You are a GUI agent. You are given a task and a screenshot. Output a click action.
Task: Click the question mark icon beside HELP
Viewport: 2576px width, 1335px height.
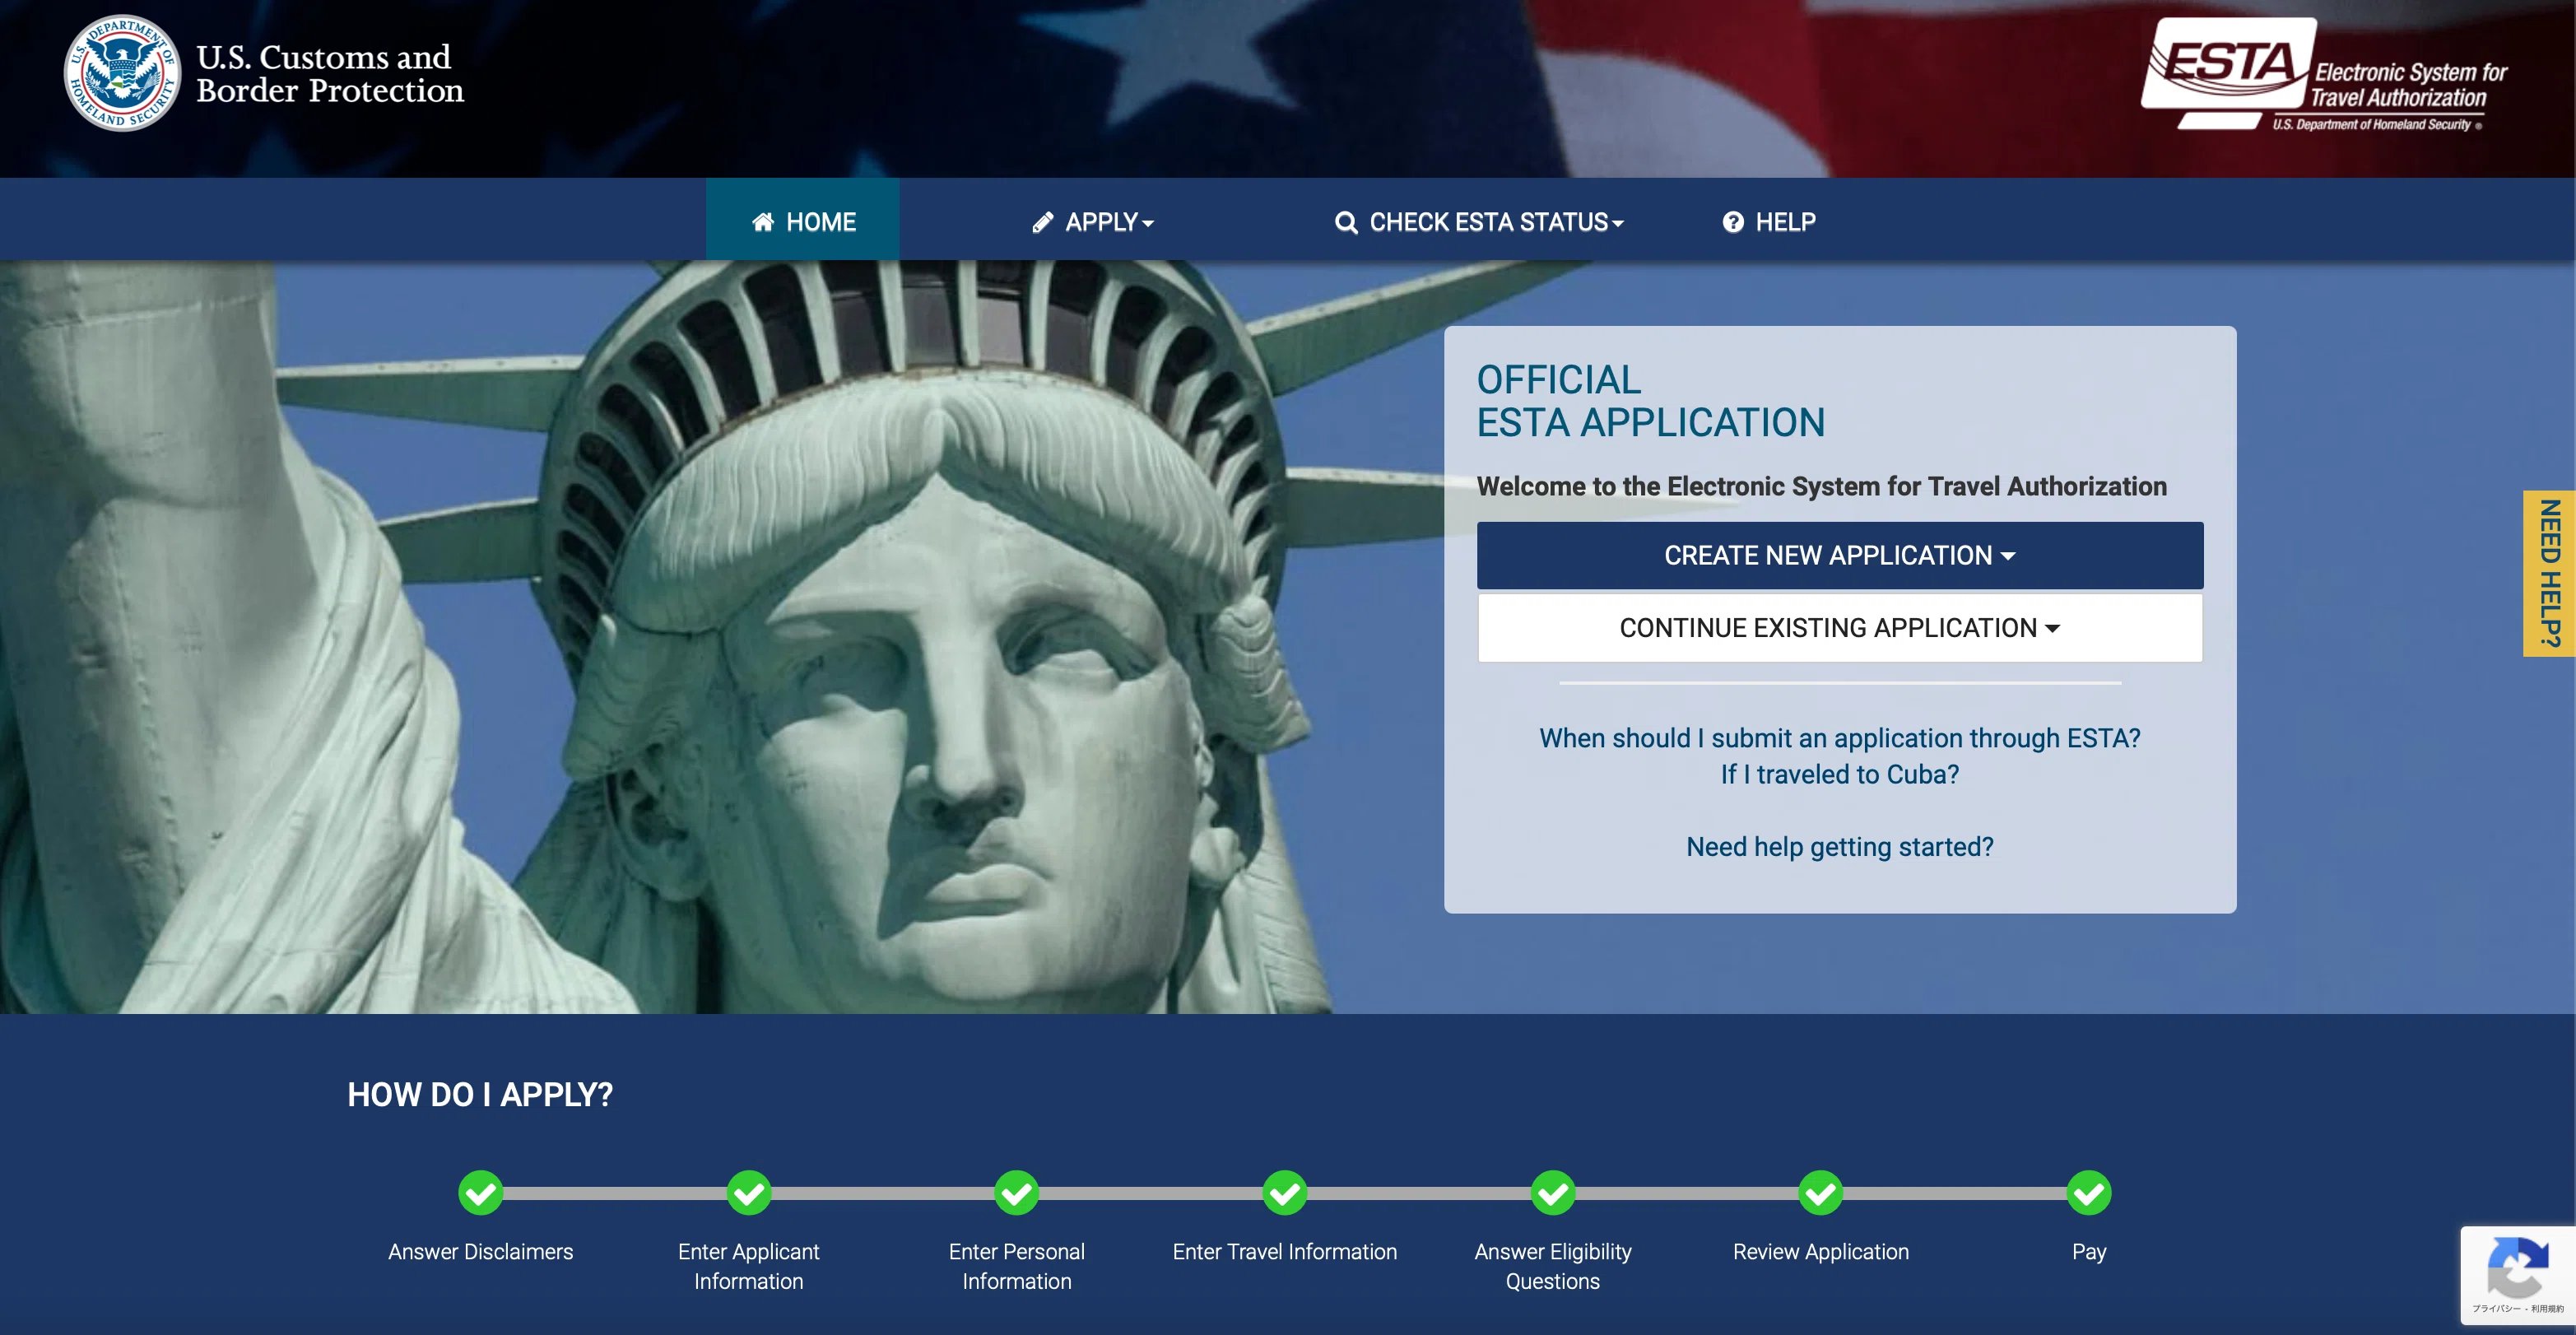[1733, 222]
